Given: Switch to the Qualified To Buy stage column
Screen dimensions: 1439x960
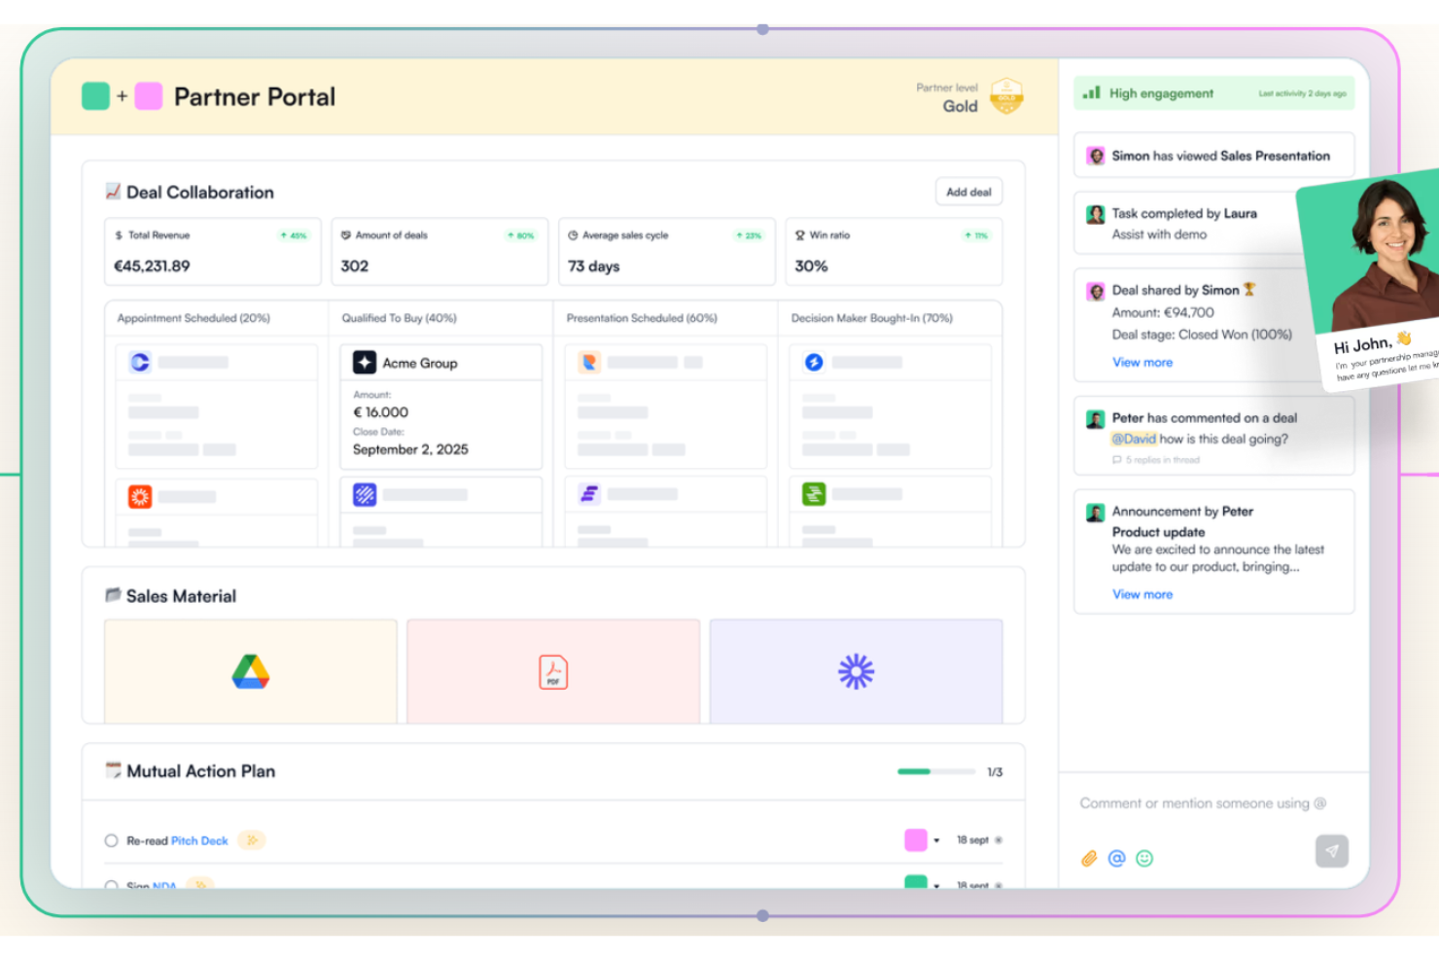Looking at the screenshot, I should pos(398,318).
